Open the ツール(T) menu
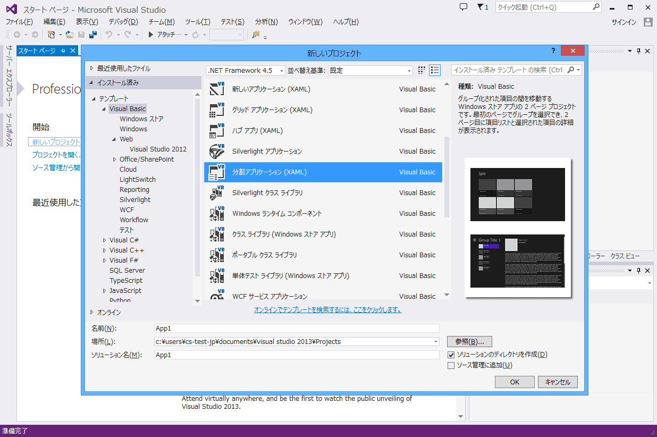 (198, 22)
